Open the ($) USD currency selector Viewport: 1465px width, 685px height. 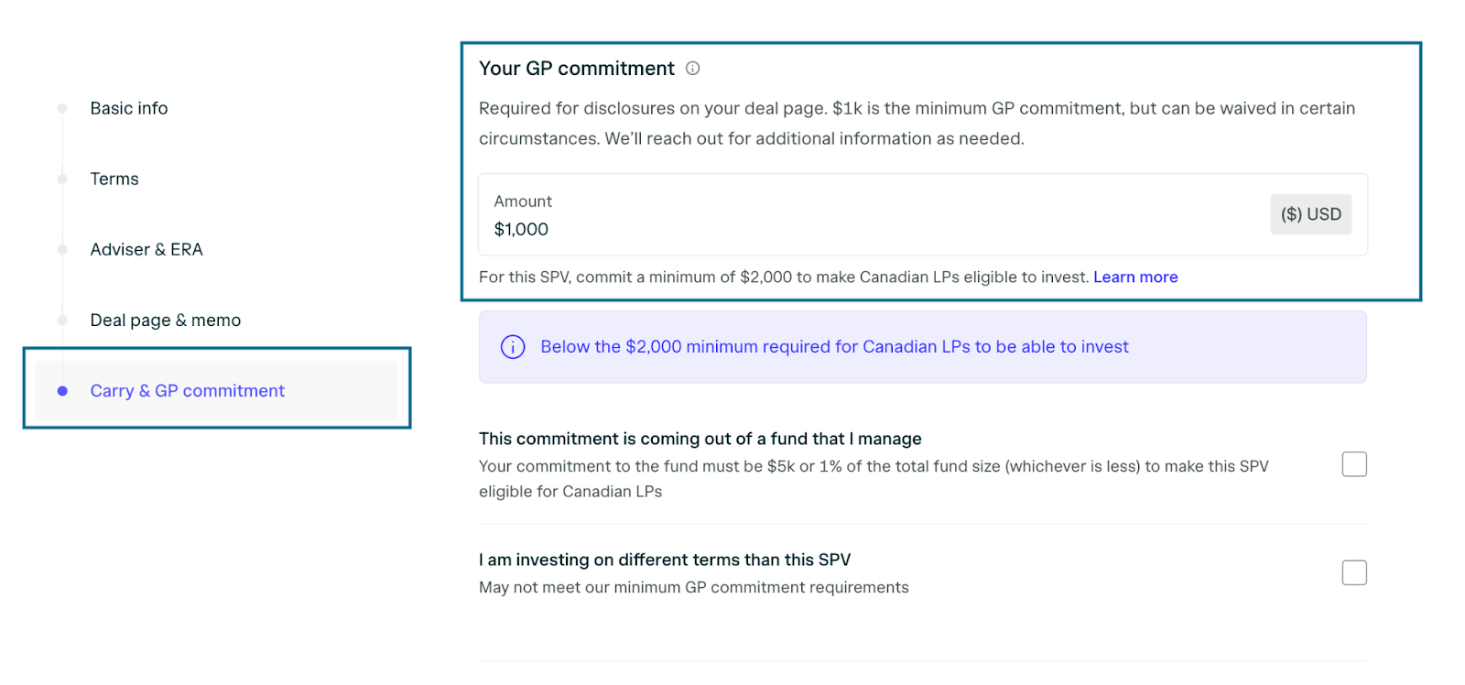(x=1310, y=214)
